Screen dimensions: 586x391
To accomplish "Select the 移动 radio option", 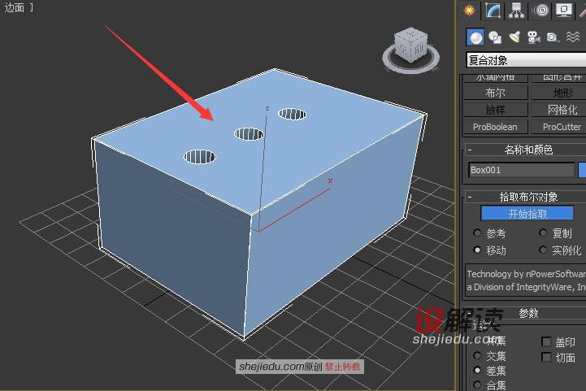I will [x=477, y=250].
